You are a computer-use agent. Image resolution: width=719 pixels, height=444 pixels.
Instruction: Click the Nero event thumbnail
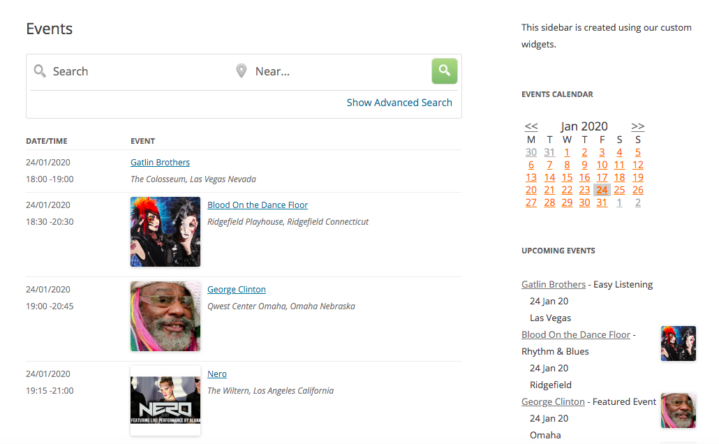[165, 401]
